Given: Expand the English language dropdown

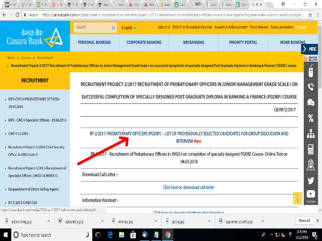Looking at the screenshot, I should [x=129, y=28].
